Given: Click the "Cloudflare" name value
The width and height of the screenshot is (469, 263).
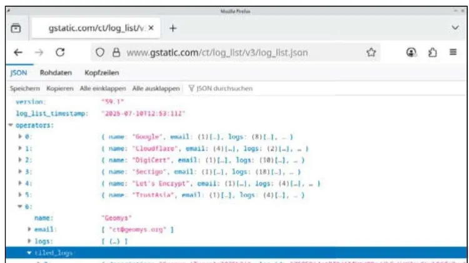Looking at the screenshot, I should pyautogui.click(x=157, y=148).
